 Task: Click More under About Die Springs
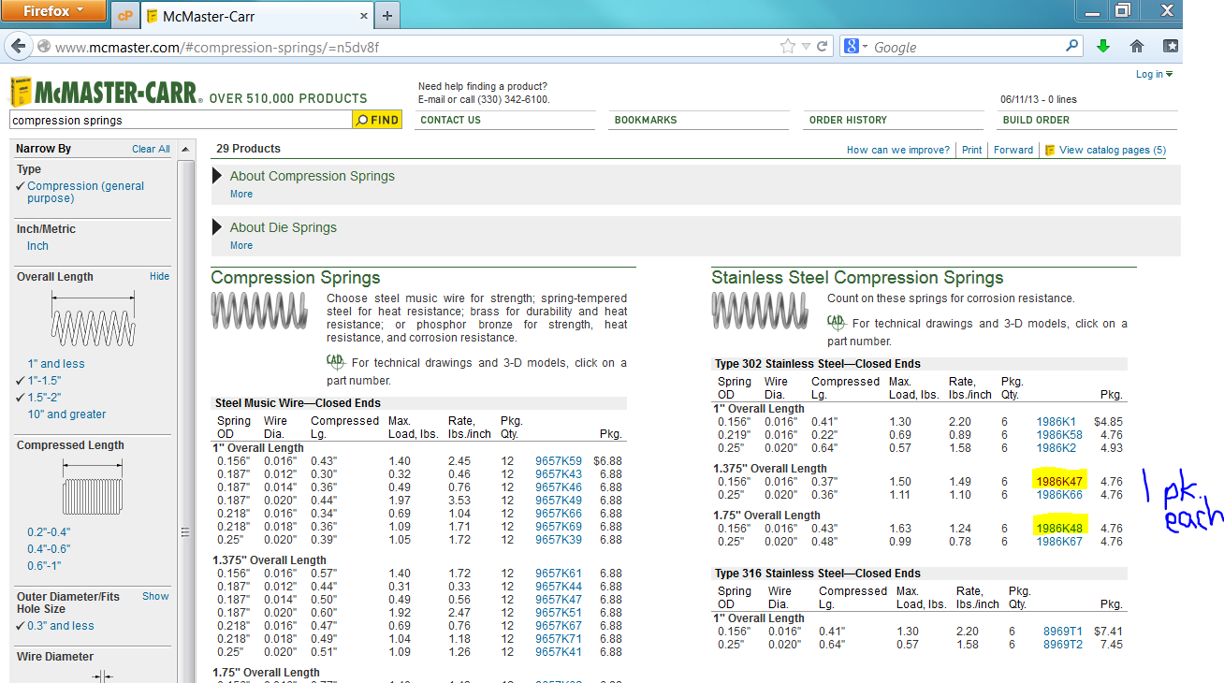(241, 245)
